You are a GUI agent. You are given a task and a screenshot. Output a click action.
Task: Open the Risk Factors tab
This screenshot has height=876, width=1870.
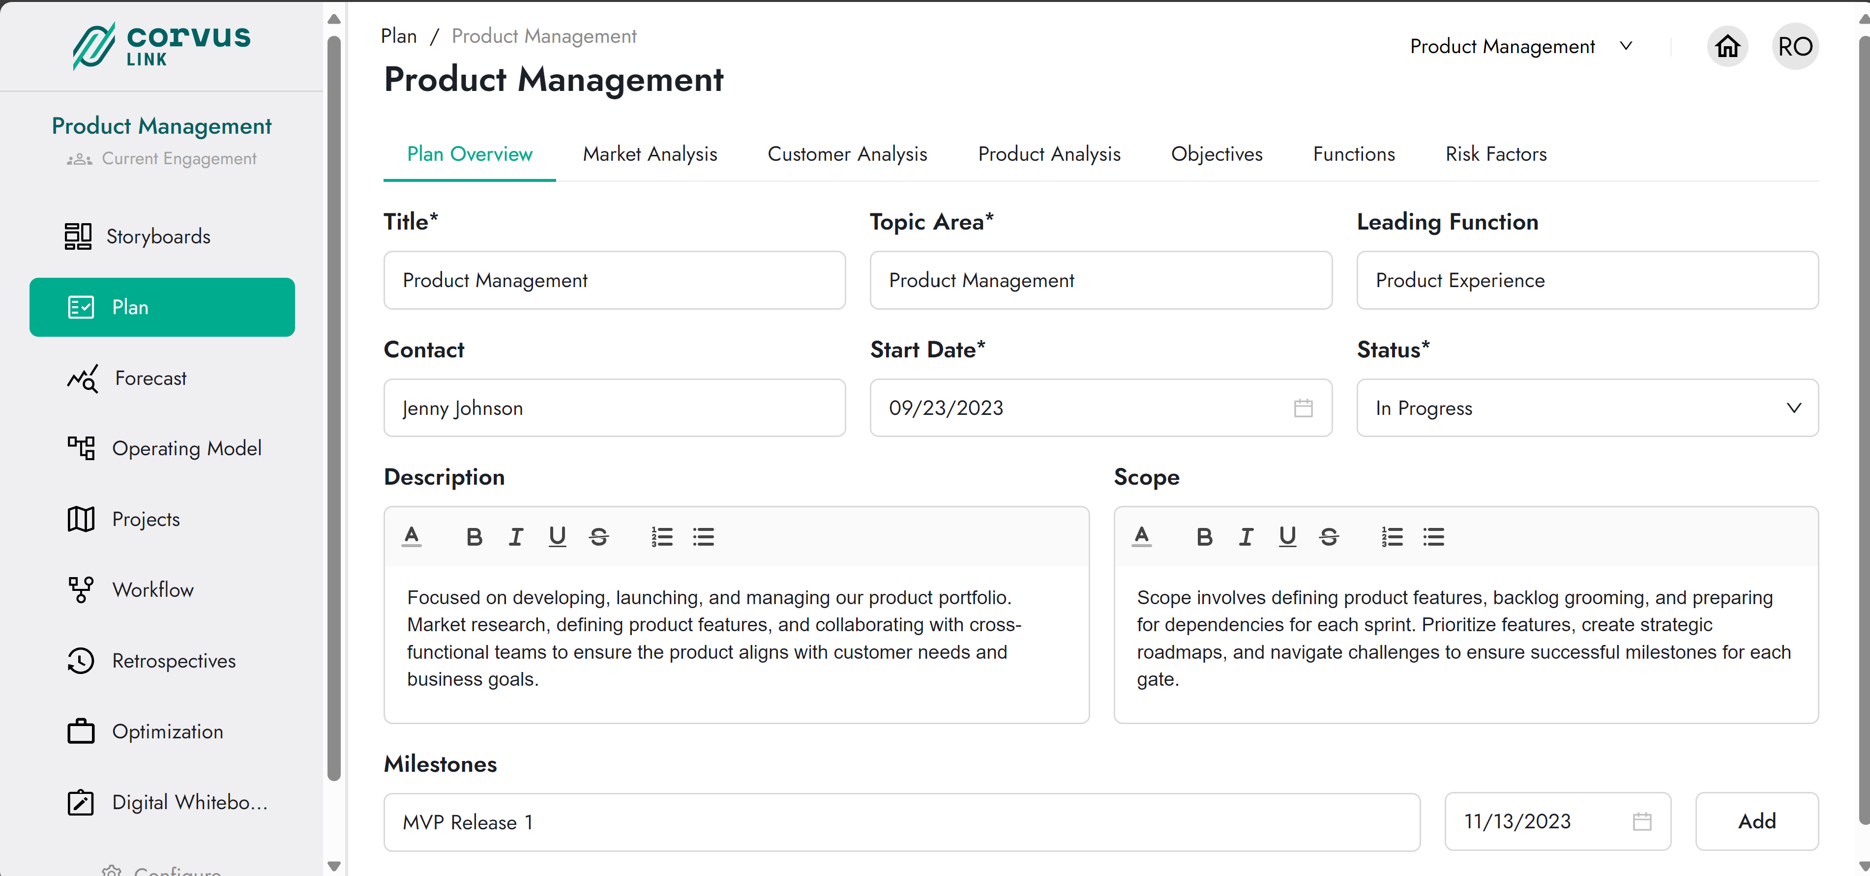[1495, 154]
